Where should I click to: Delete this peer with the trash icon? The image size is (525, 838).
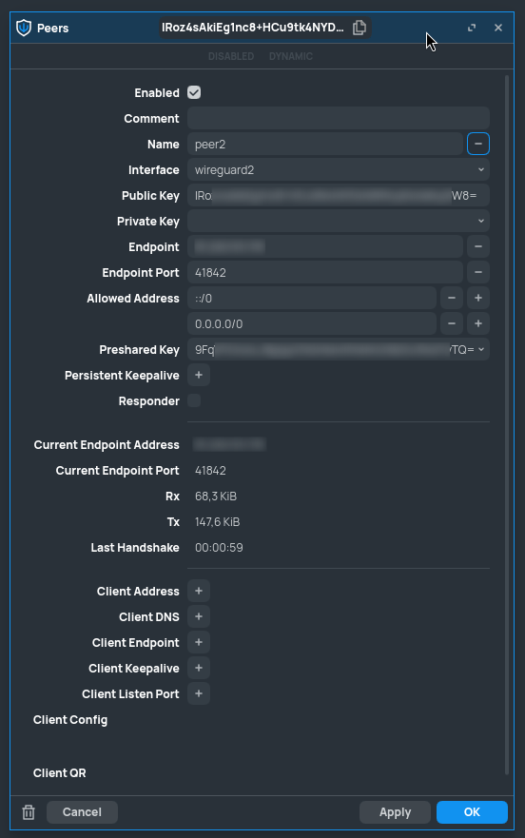click(x=29, y=812)
